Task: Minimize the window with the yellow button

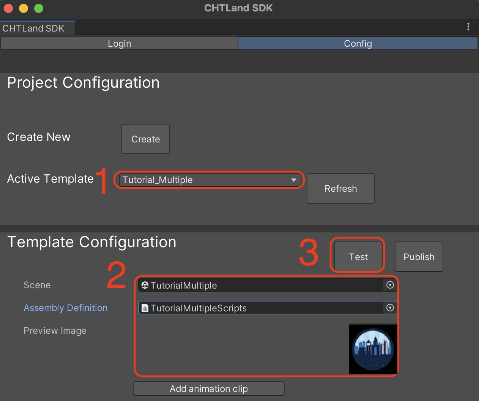Action: tap(24, 8)
